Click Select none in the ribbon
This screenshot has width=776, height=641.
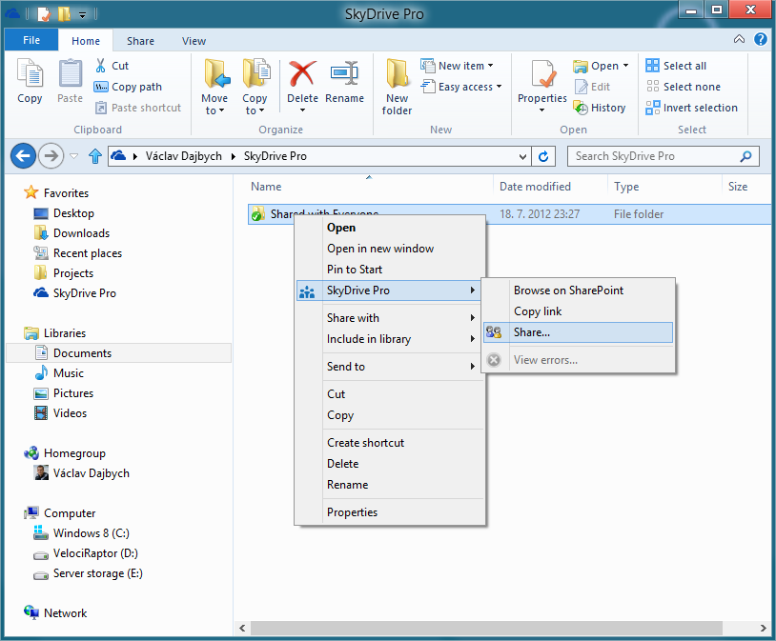[x=683, y=87]
